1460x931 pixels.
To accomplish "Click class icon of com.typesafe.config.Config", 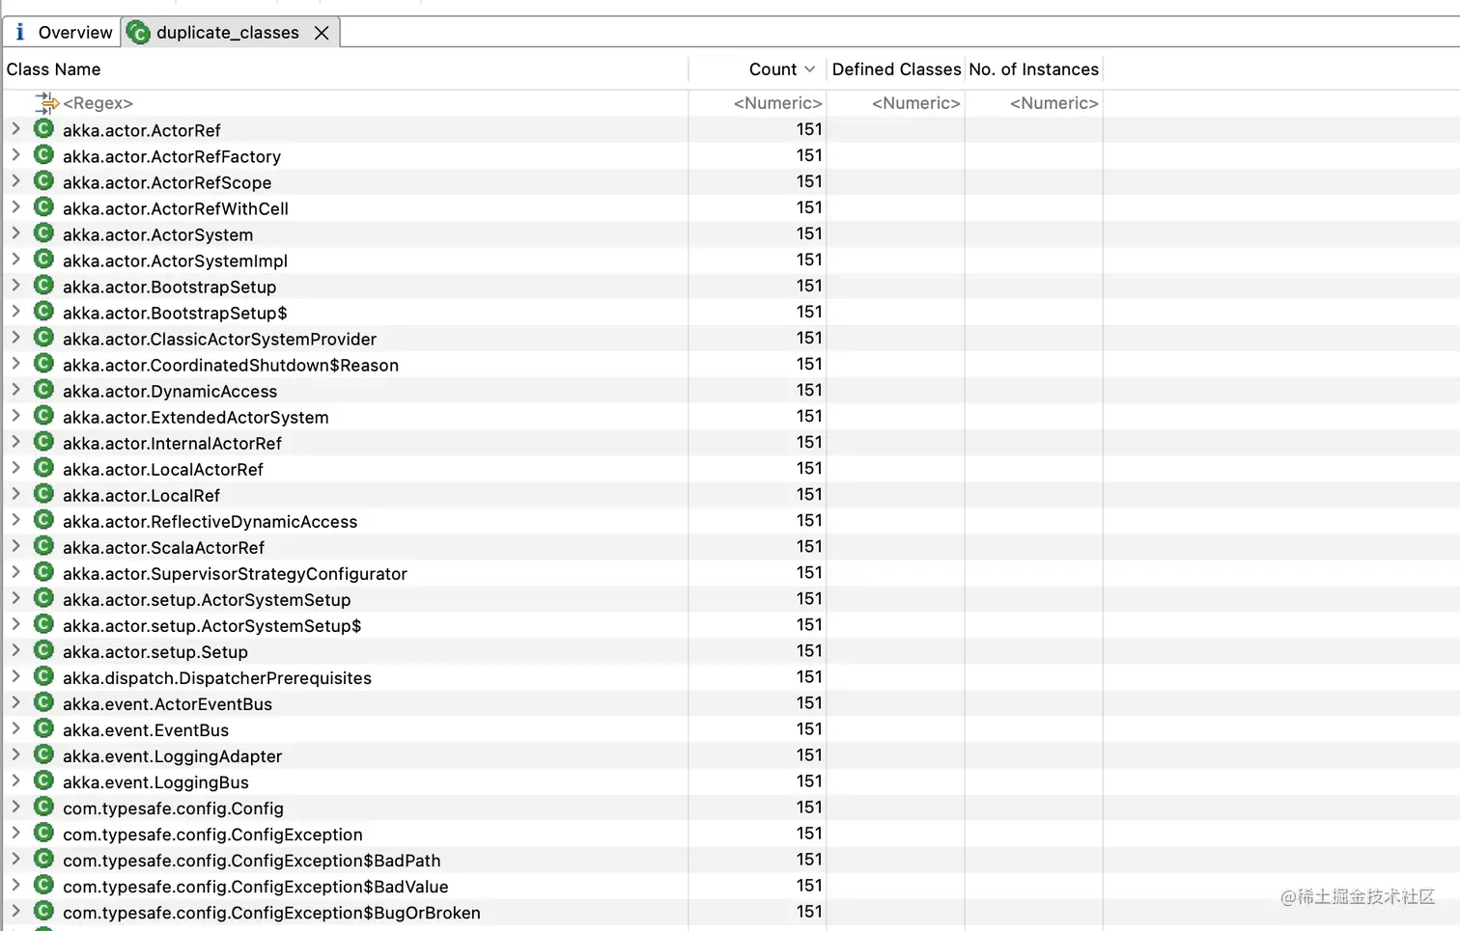I will tap(43, 806).
